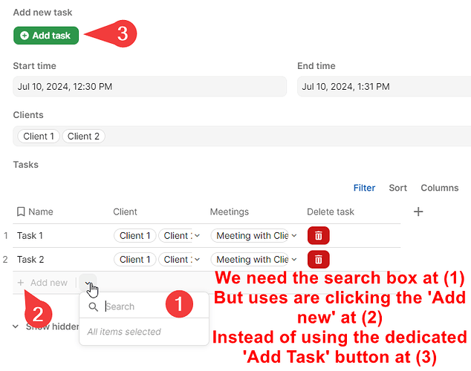
Task: Toggle the chevron dropdown next to Add new
Action: 88,283
